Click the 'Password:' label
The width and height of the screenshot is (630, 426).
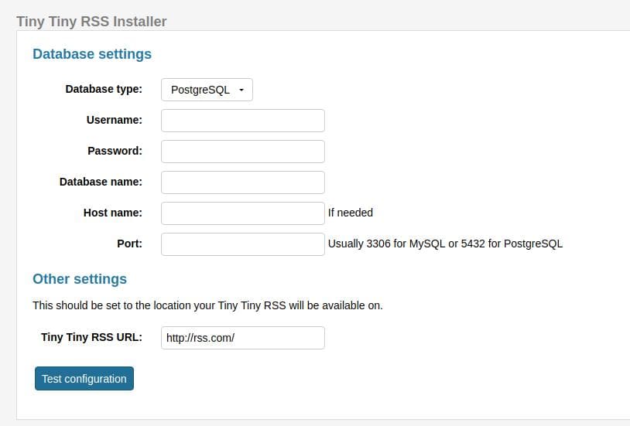(115, 151)
